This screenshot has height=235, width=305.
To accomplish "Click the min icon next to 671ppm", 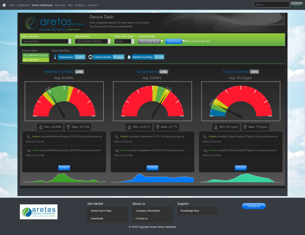I will pos(216,127).
